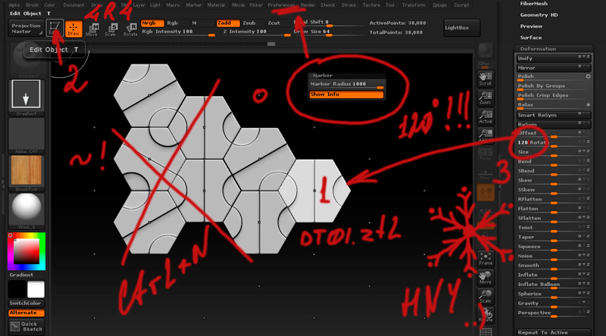Toggle Show Info in Marker panel

point(346,95)
